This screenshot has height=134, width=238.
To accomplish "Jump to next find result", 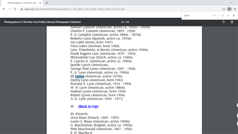I will 228,15.
